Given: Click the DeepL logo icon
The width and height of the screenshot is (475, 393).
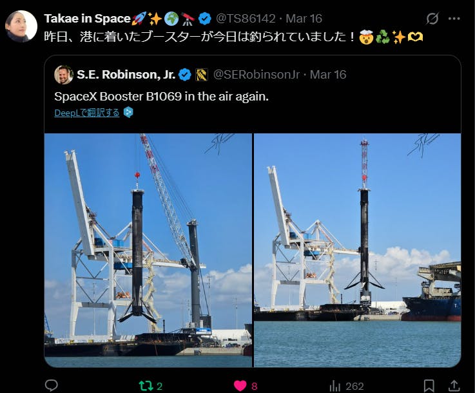Looking at the screenshot, I should [128, 112].
